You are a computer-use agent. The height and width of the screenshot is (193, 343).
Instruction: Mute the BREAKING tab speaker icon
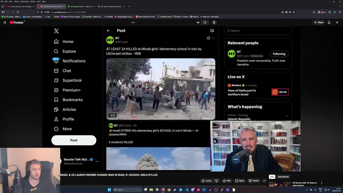[x=42, y=6]
